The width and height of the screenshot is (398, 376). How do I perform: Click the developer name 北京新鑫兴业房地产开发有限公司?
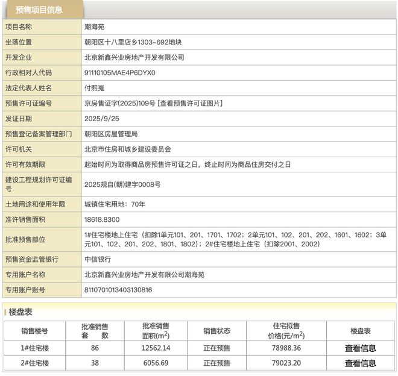tap(134, 57)
